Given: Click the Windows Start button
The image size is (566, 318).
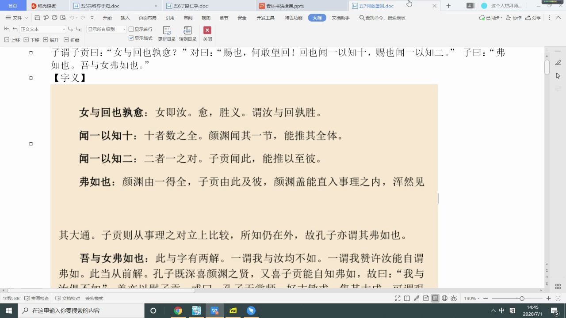Looking at the screenshot, I should coord(9,310).
